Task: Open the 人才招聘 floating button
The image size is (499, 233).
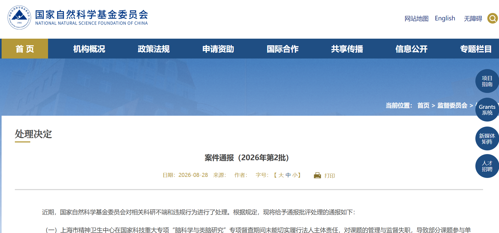Action: pos(487,166)
